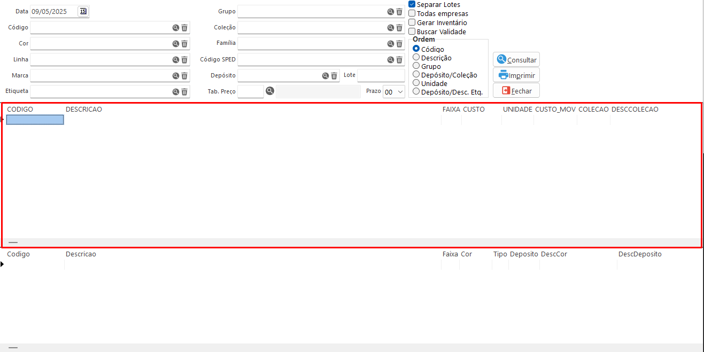Click the search icon in Marca field
This screenshot has height=352, width=704.
pyautogui.click(x=175, y=76)
